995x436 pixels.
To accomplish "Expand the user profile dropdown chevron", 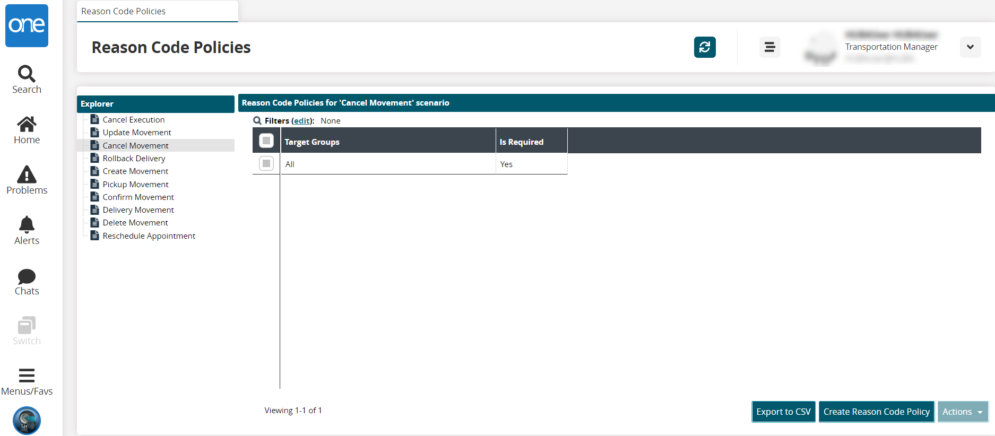I will pos(970,47).
